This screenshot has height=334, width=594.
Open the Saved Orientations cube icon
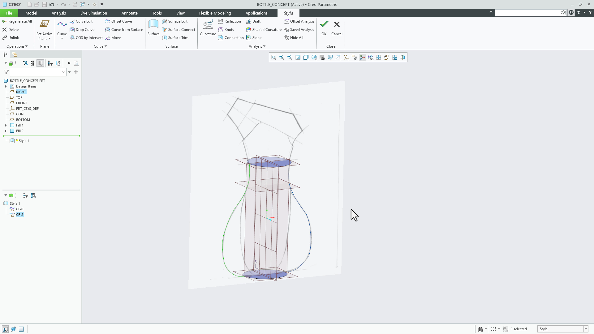coord(314,58)
